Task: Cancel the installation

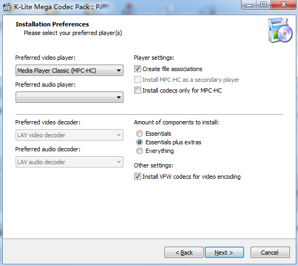Action: (270, 253)
